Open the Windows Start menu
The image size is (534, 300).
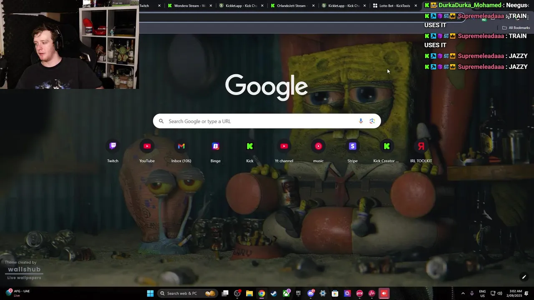(x=150, y=293)
